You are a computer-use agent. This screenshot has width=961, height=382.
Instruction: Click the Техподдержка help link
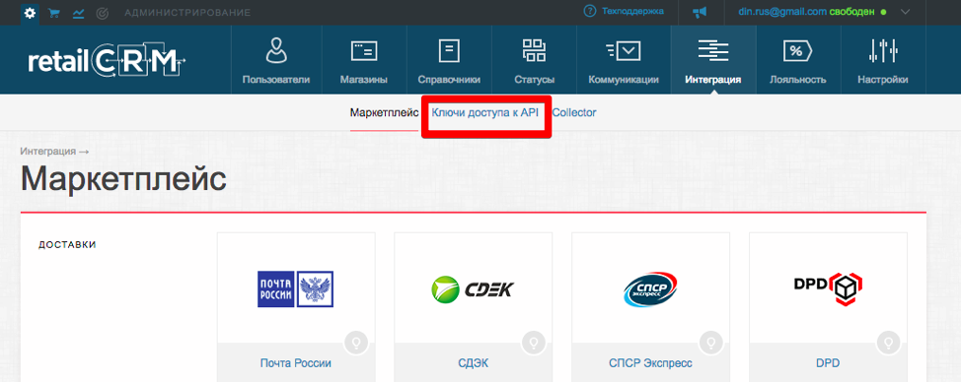[x=624, y=12]
